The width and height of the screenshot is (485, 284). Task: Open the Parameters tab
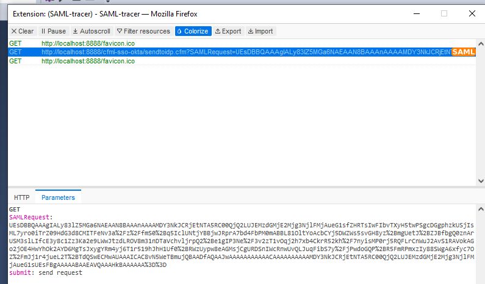[x=58, y=197]
